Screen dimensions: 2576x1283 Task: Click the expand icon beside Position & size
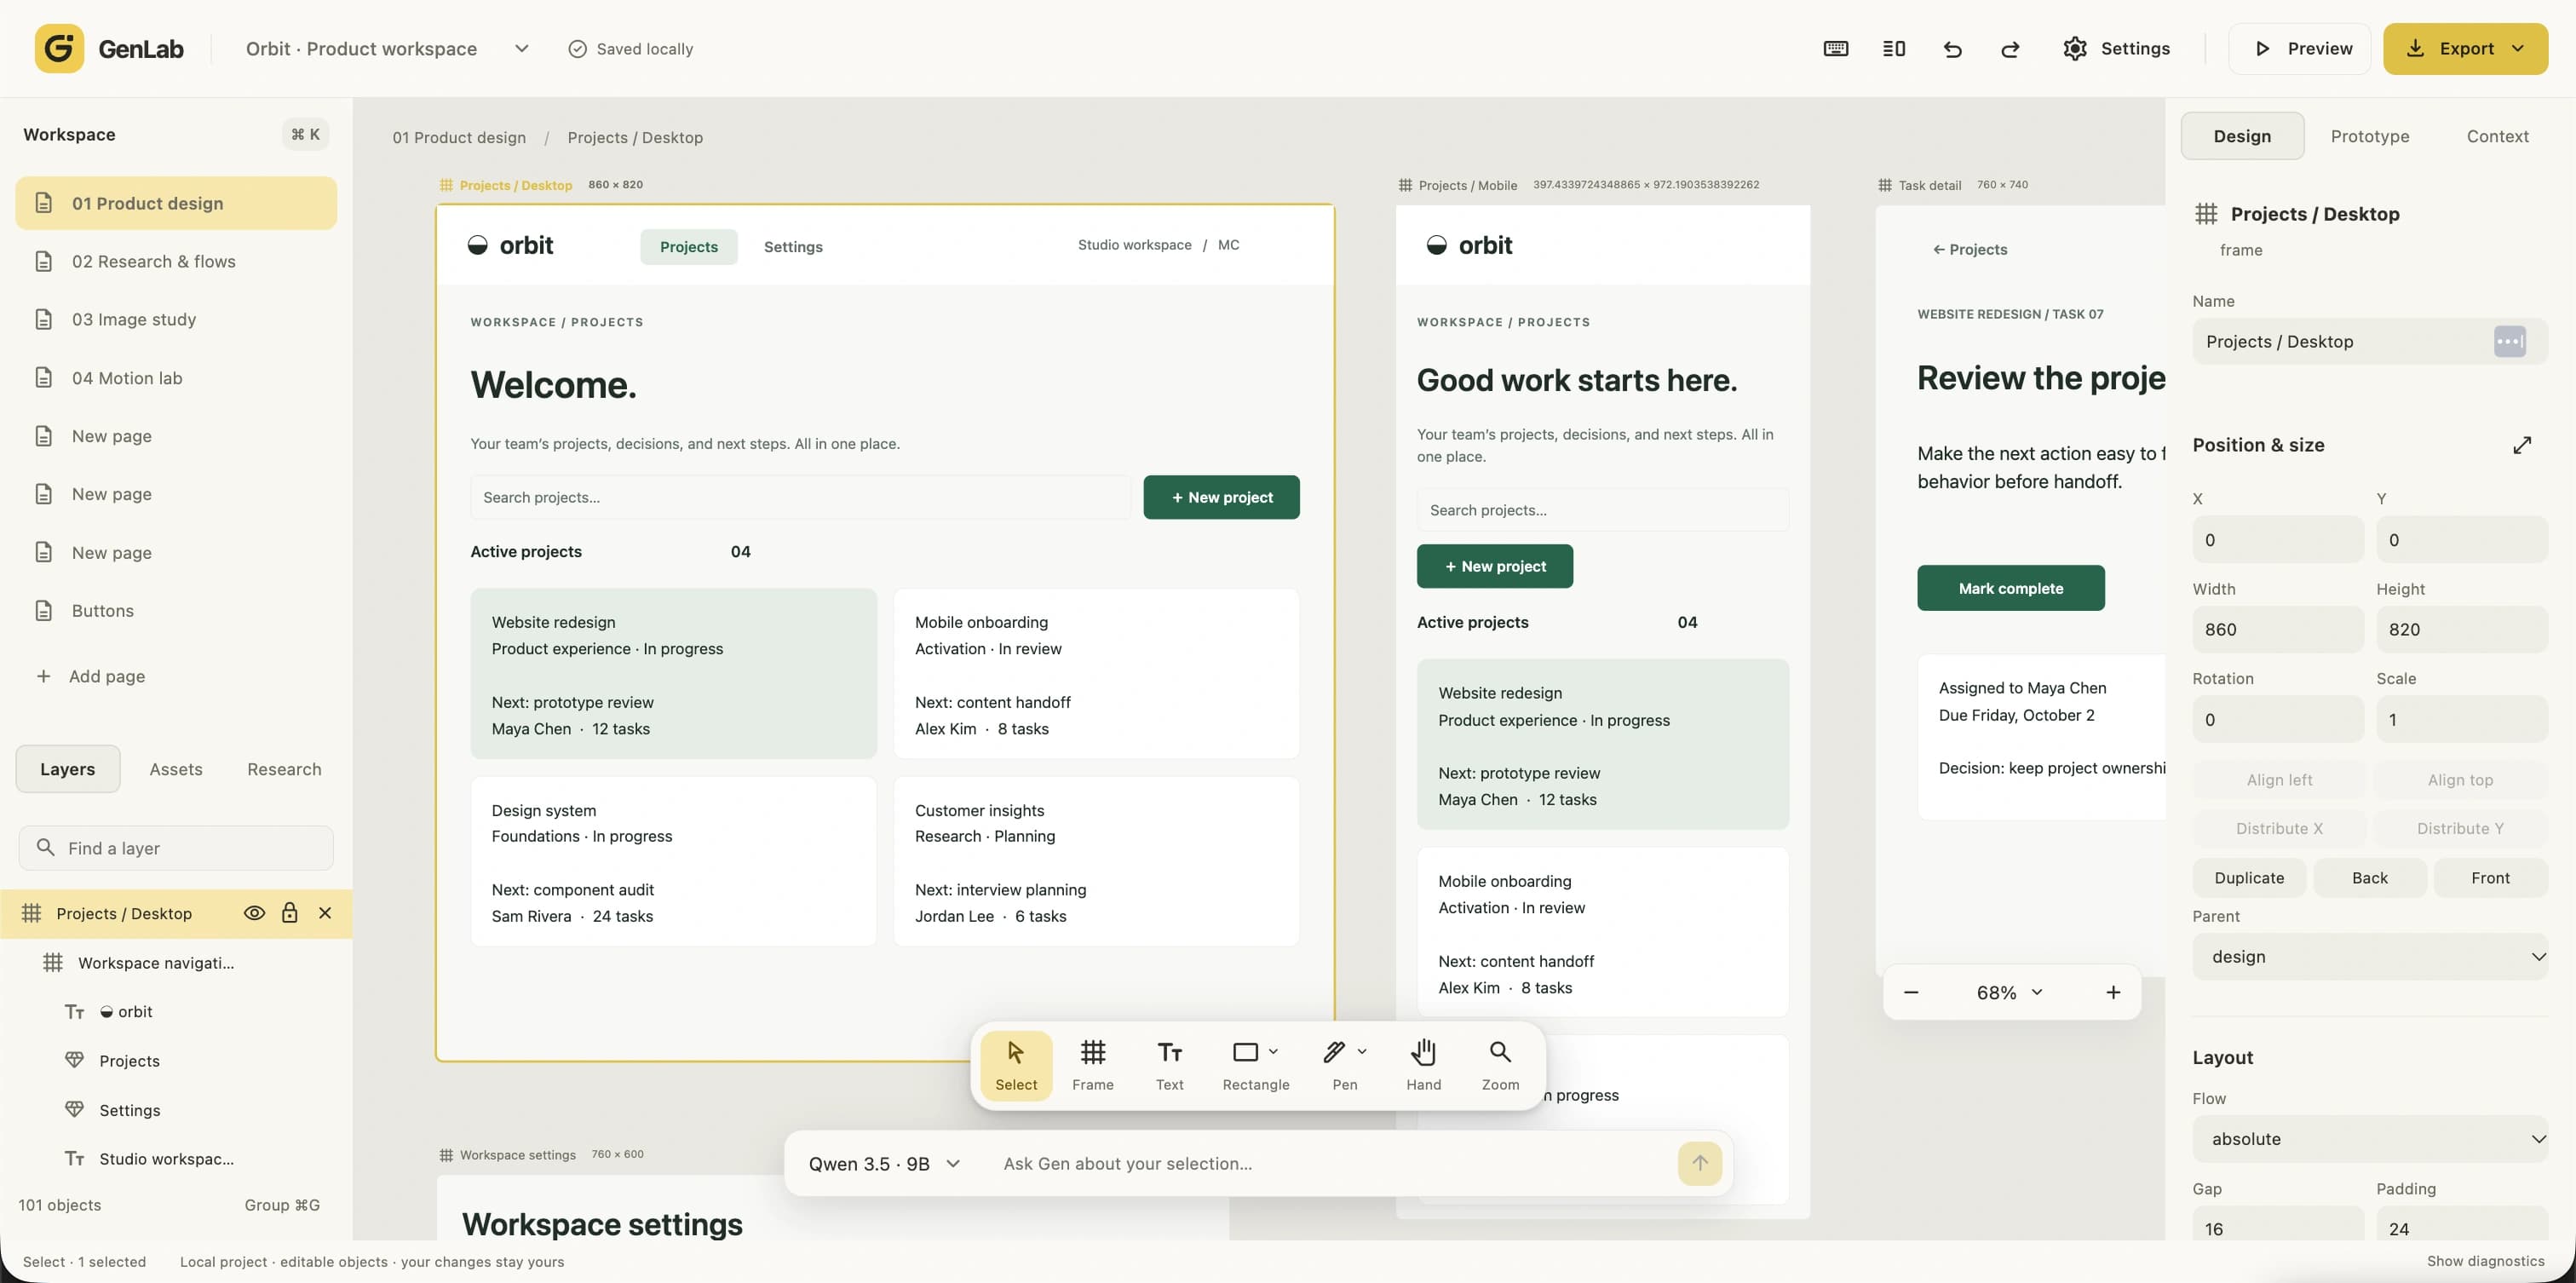pyautogui.click(x=2522, y=445)
